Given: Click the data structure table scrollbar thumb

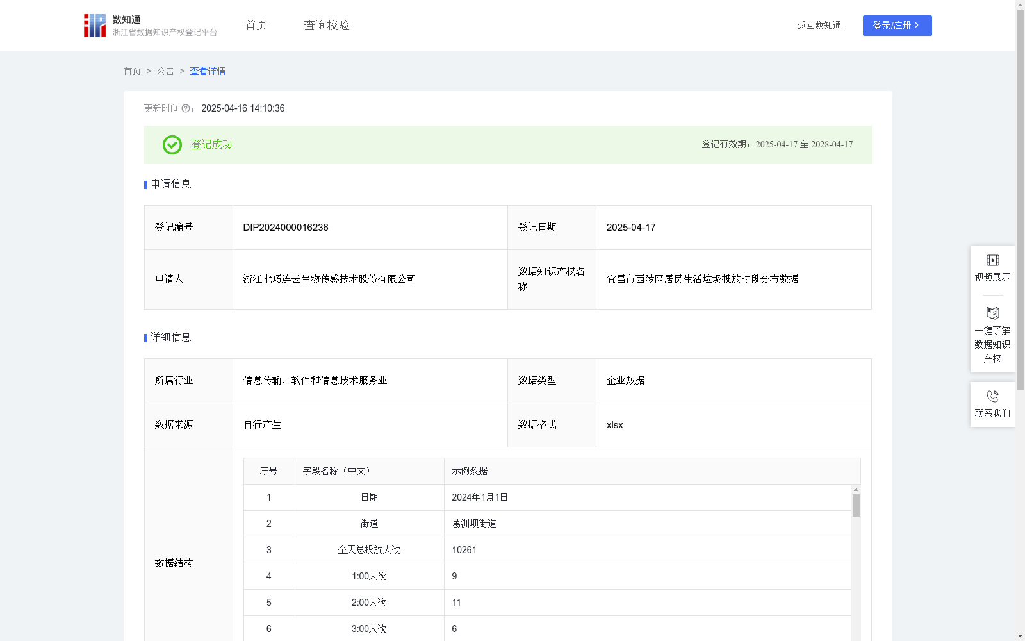Looking at the screenshot, I should [856, 505].
